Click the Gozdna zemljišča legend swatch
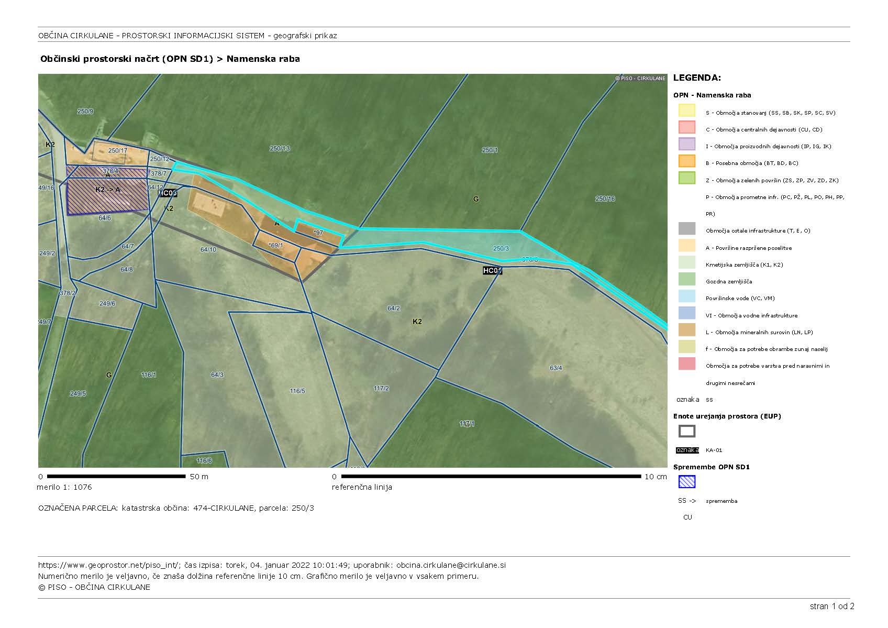Viewport: 888px width, 628px height. 686,279
